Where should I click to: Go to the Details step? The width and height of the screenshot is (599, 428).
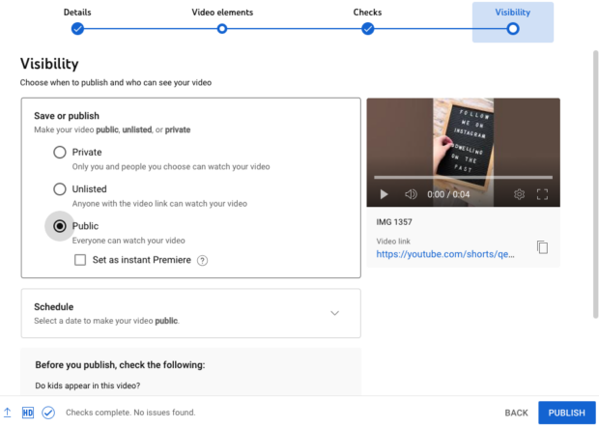tap(77, 28)
